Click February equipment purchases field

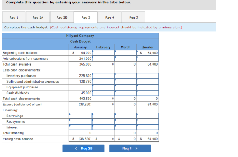coord(103,87)
